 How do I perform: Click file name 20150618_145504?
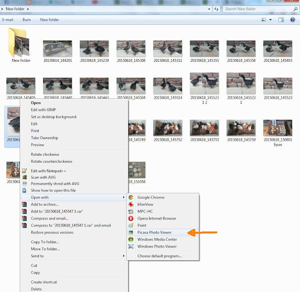click(131, 98)
